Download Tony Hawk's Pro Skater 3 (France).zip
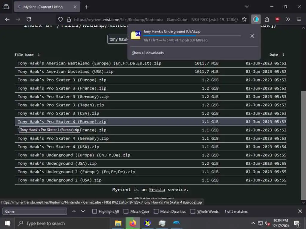 point(62,88)
